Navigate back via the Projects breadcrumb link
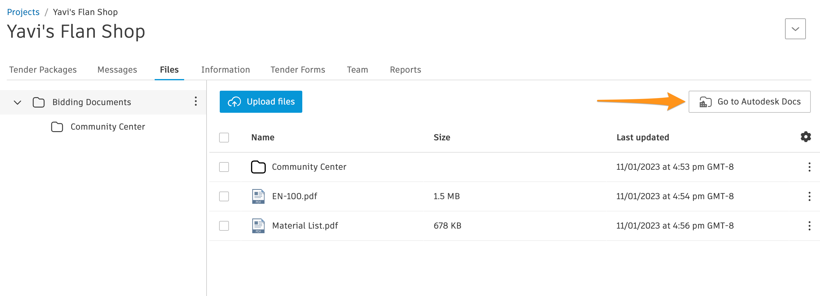Screen dimensions: 820x296 click(x=23, y=12)
